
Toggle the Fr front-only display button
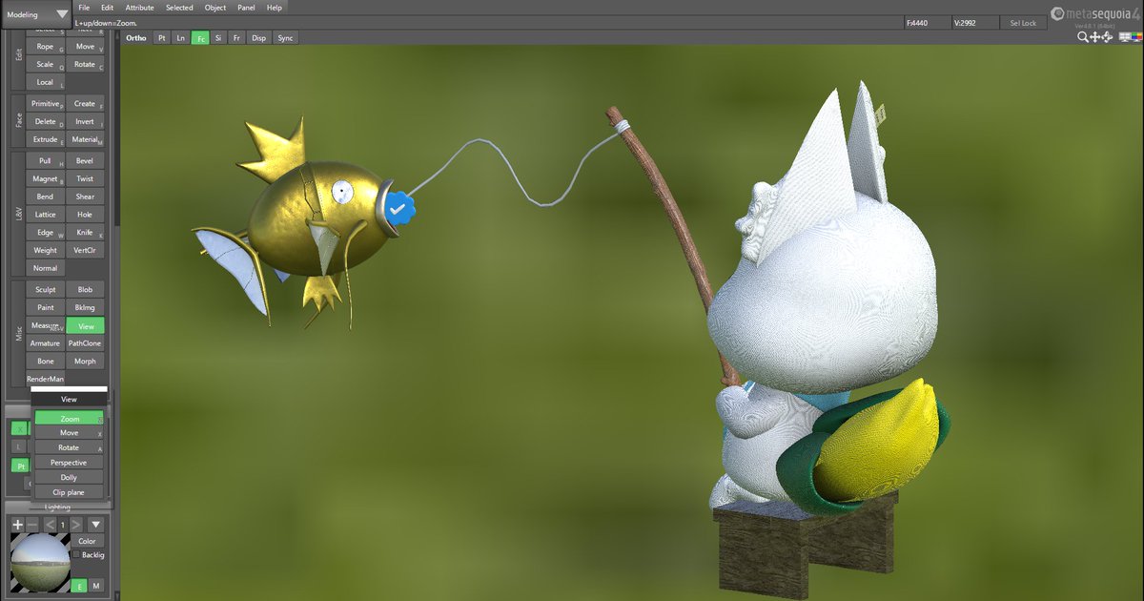236,37
